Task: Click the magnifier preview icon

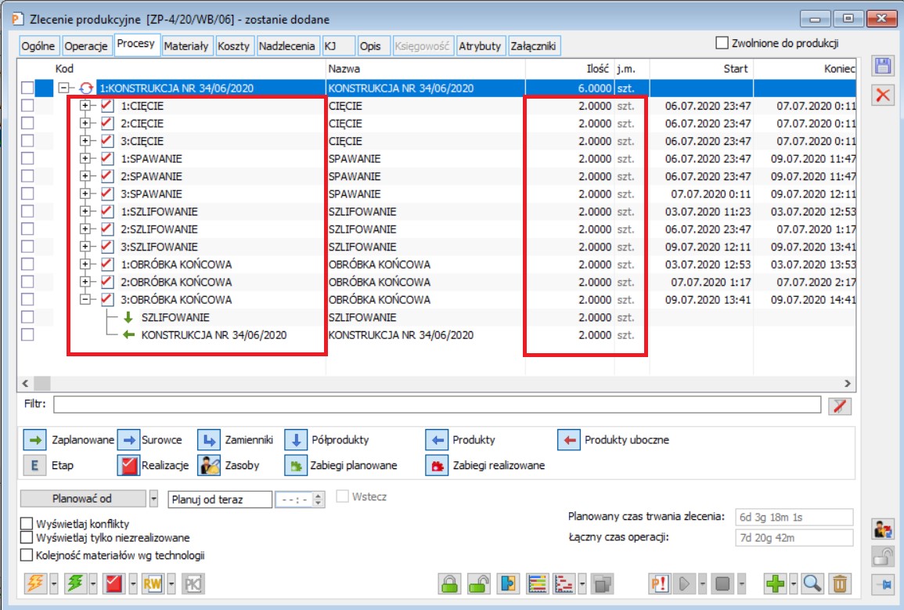Action: pyautogui.click(x=812, y=583)
